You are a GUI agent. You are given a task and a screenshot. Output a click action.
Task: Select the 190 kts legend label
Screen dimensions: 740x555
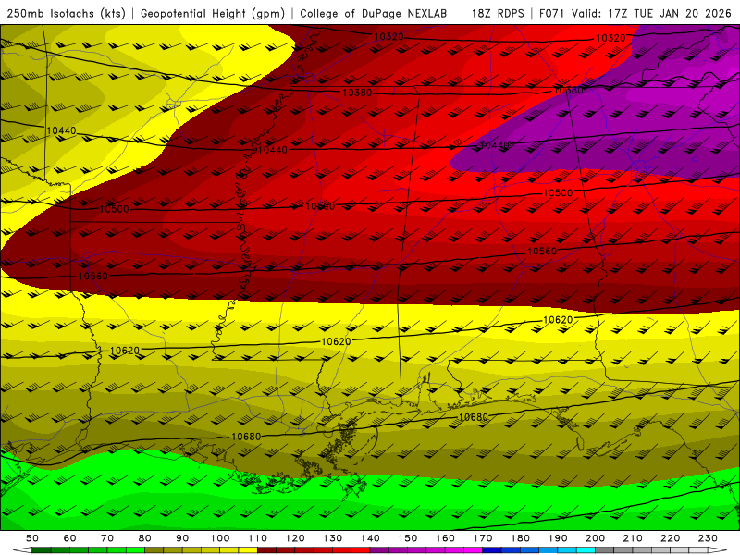point(558,538)
